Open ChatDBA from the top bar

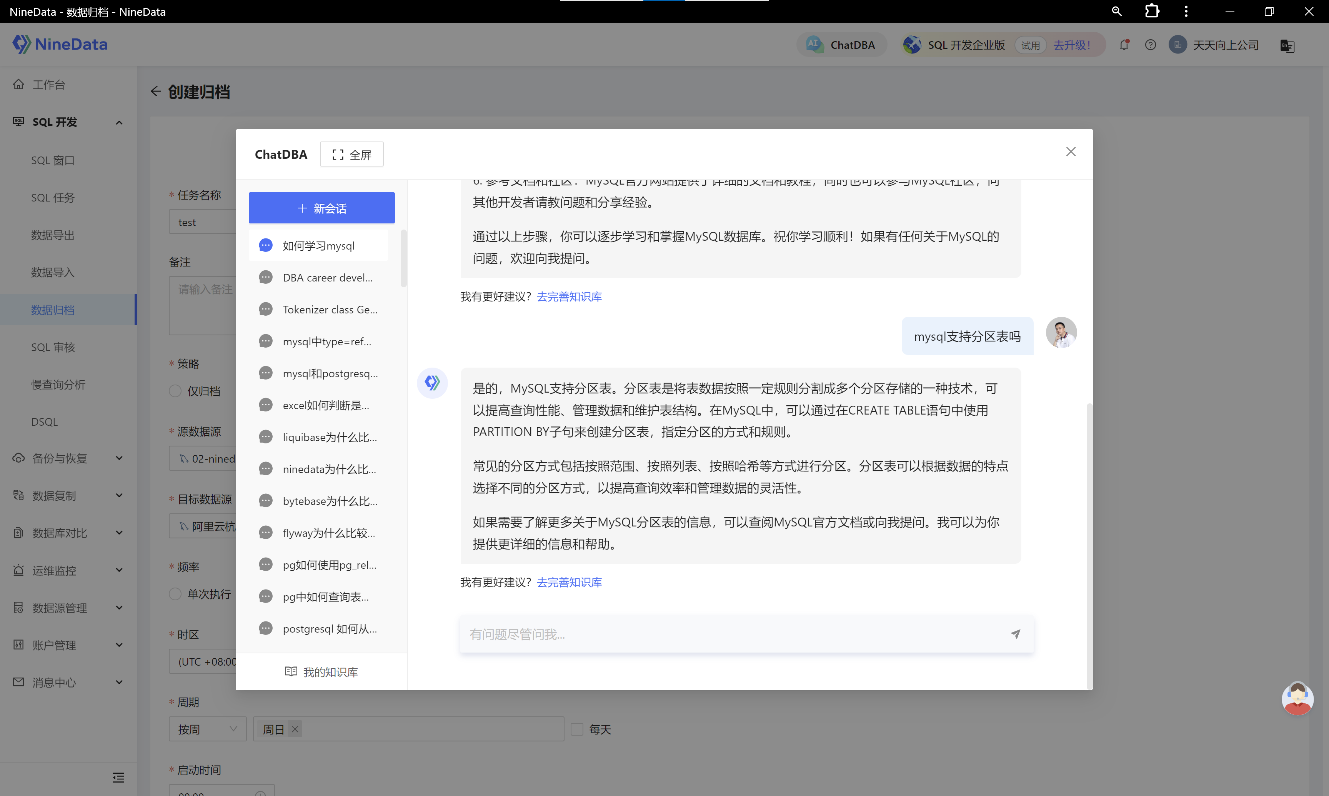(x=841, y=45)
